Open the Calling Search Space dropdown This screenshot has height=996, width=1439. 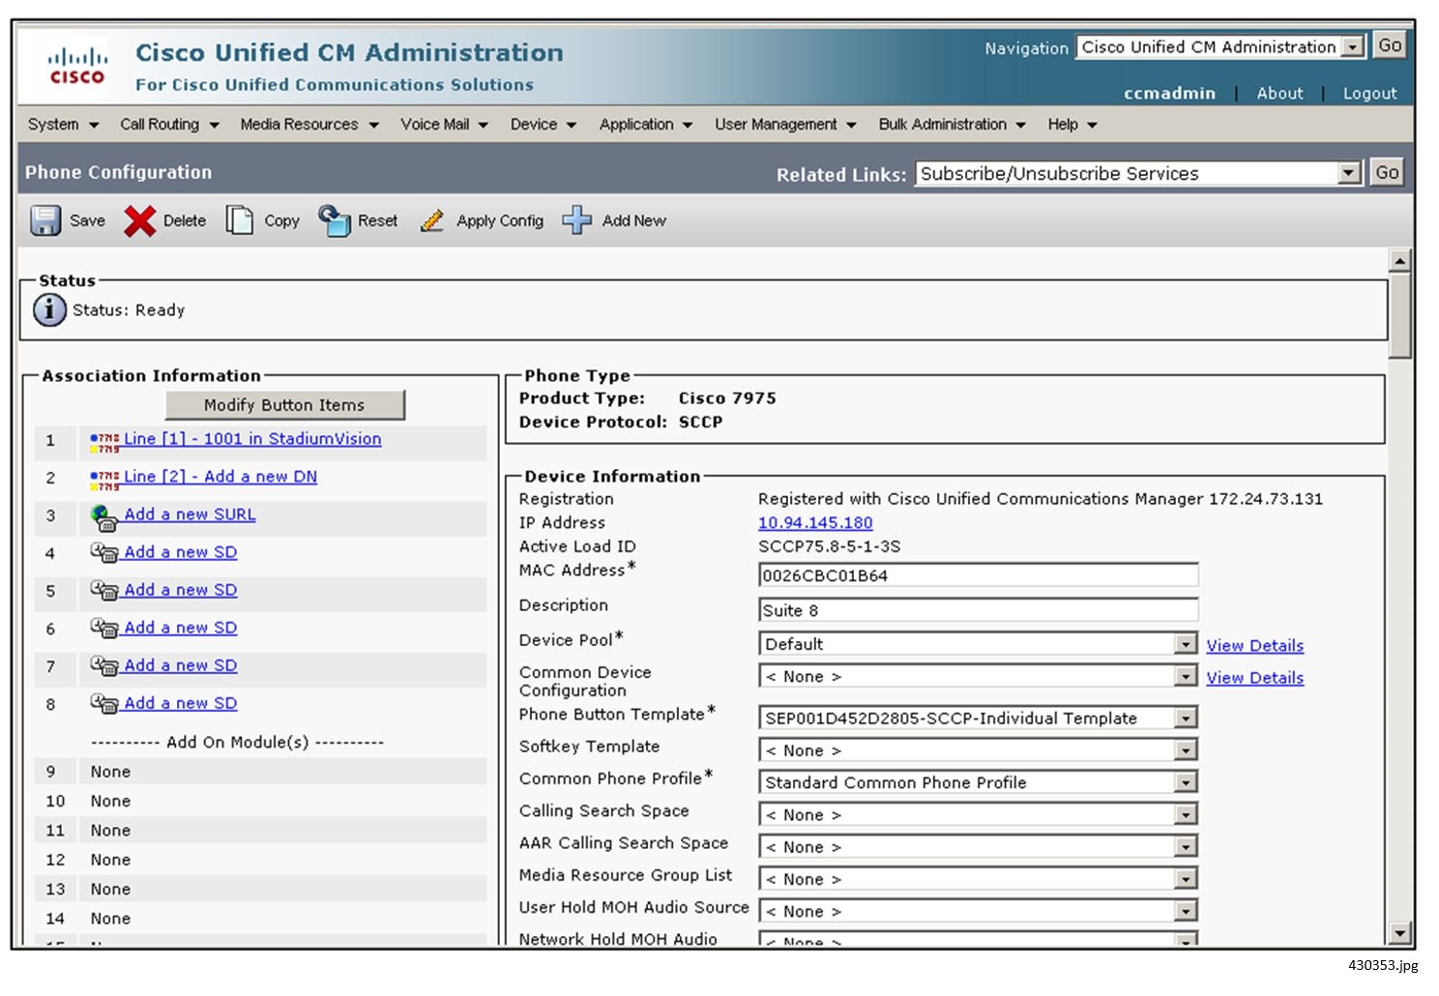click(1185, 815)
